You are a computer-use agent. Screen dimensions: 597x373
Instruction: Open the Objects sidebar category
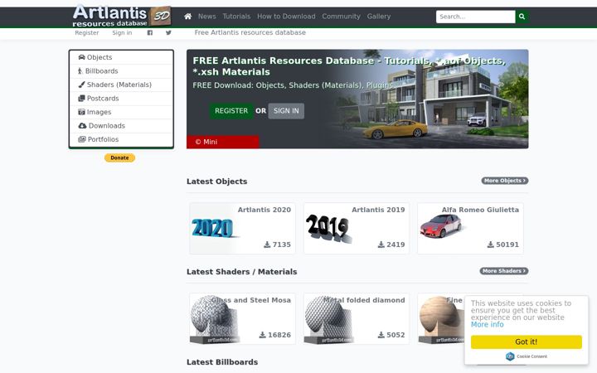click(121, 57)
